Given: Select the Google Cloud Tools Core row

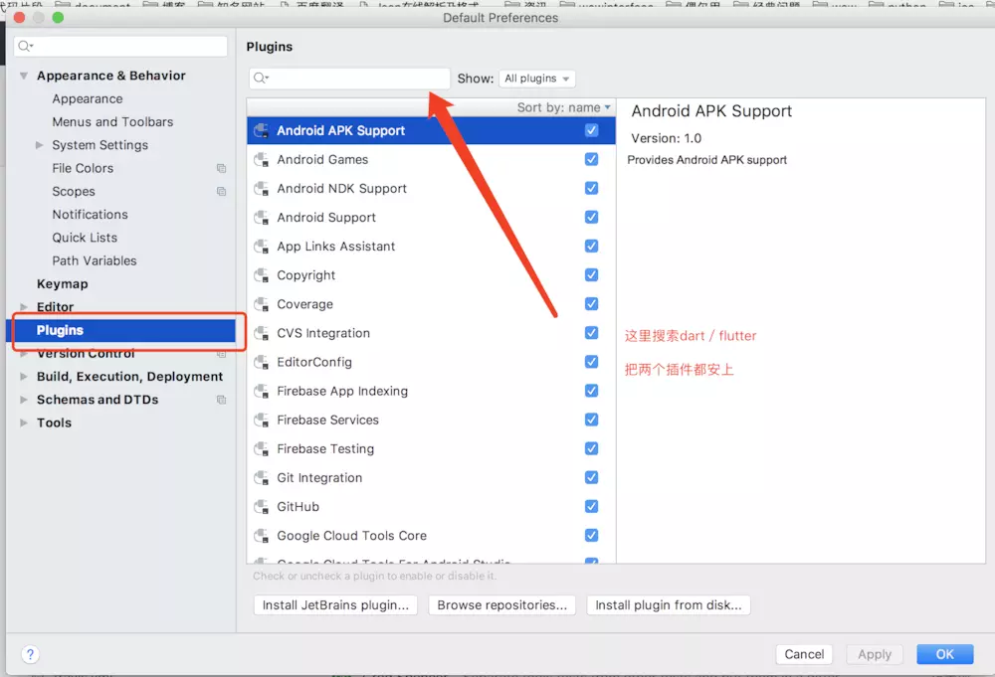Looking at the screenshot, I should [431, 536].
